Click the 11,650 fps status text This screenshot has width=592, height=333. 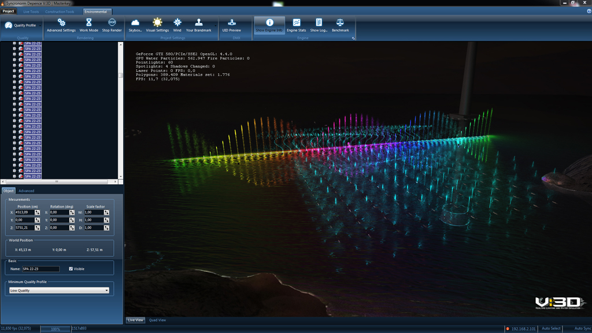click(16, 328)
